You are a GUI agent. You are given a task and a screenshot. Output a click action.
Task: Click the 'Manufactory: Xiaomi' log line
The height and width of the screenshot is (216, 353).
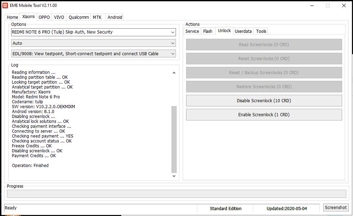(x=31, y=92)
